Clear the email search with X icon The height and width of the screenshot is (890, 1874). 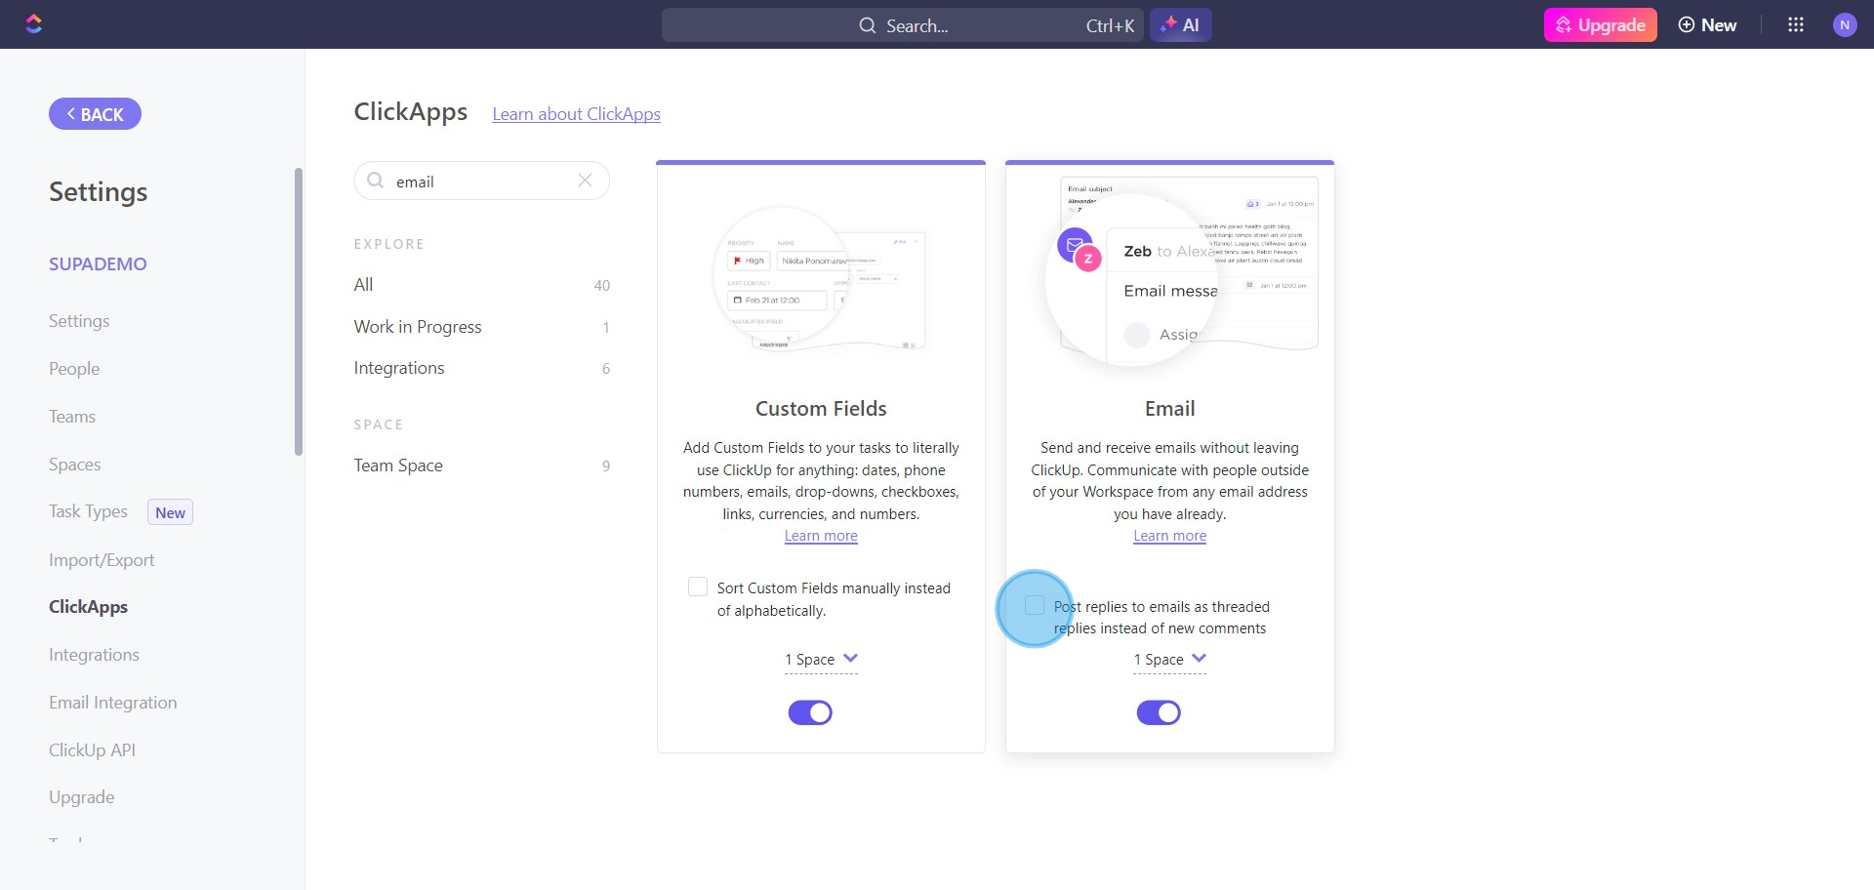[585, 181]
